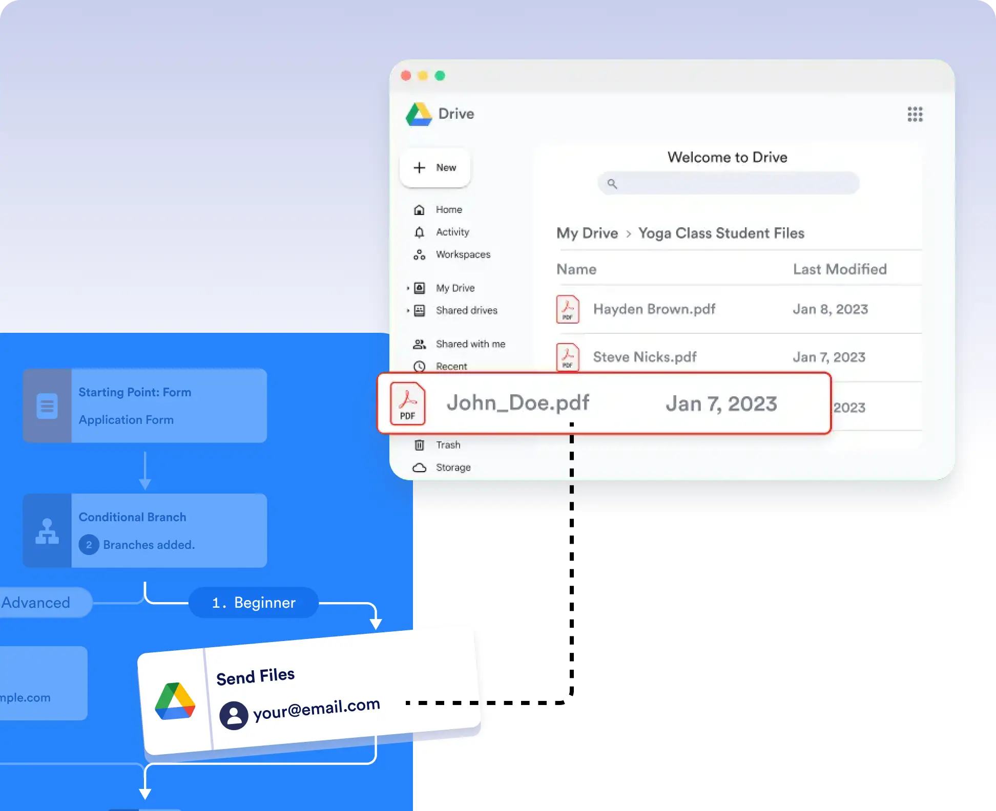Go to My Drive breadcrumb
The image size is (996, 811).
point(587,233)
